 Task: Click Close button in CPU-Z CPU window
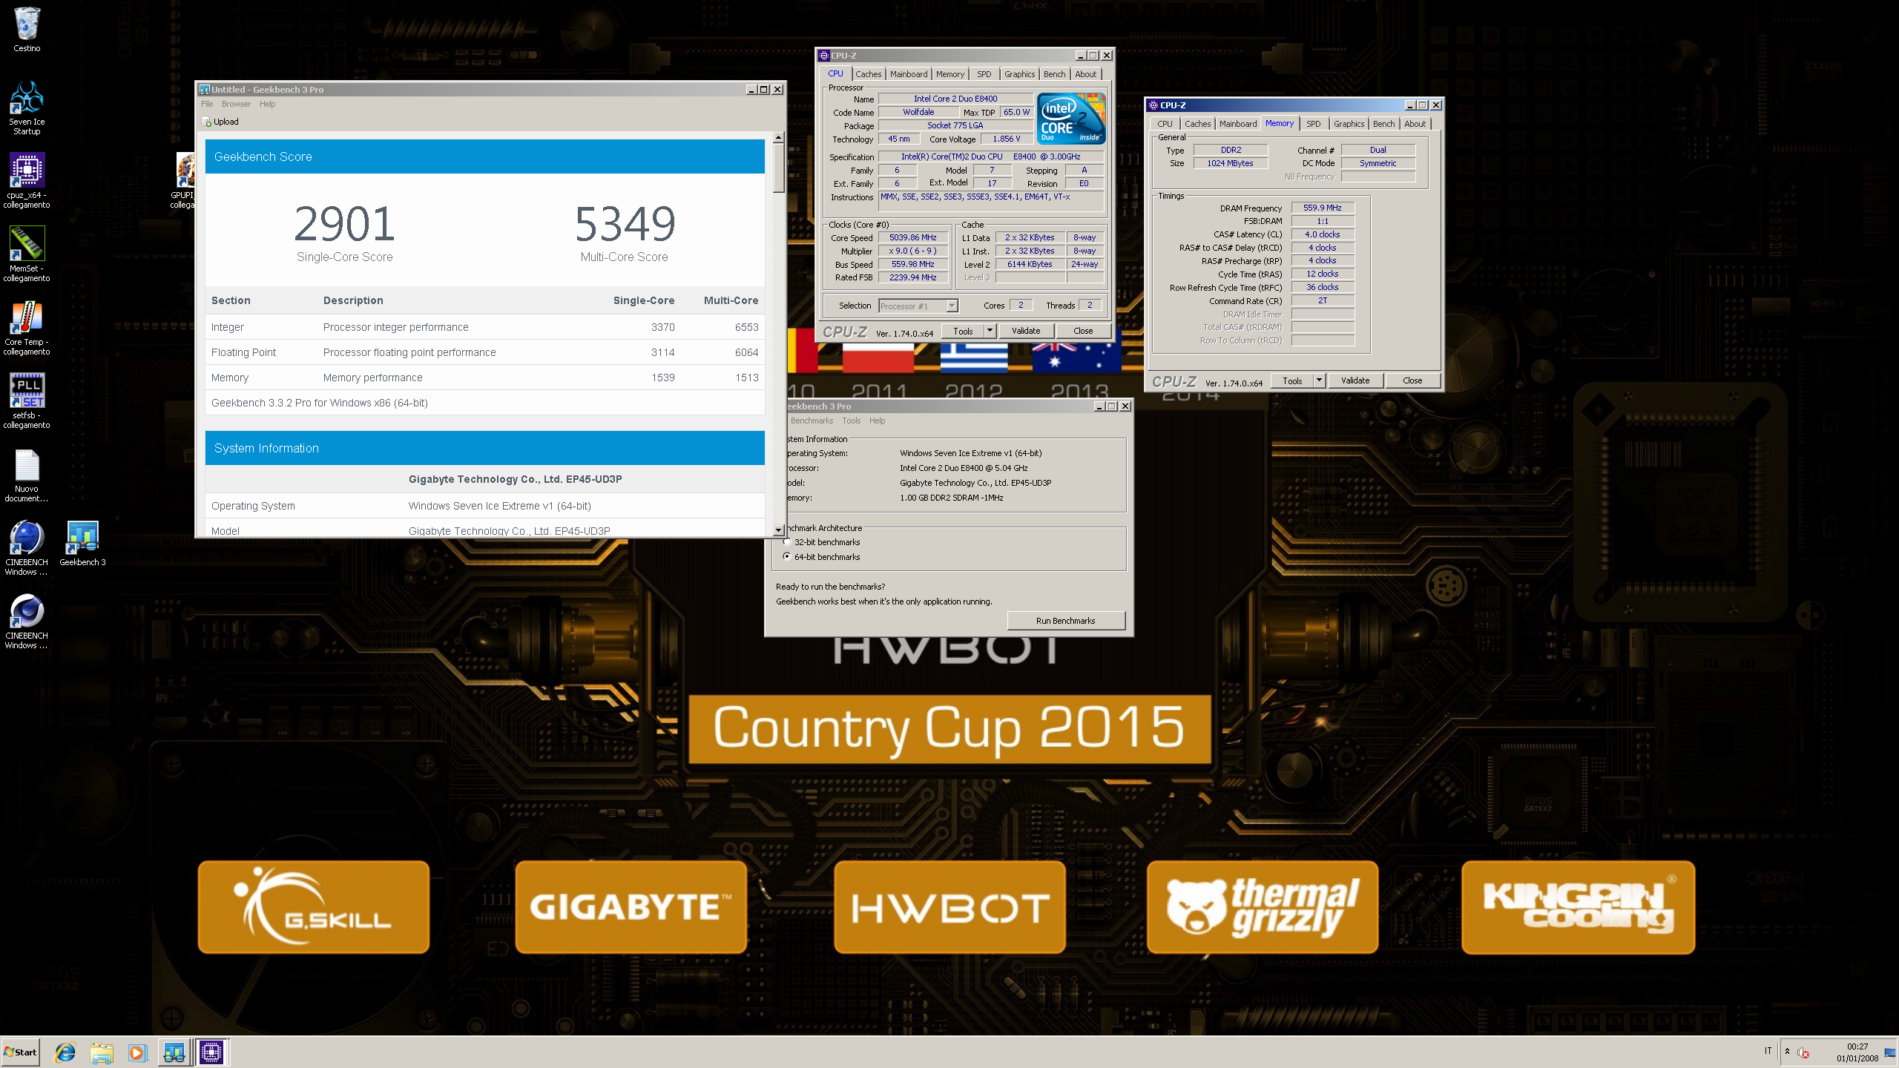tap(1083, 331)
